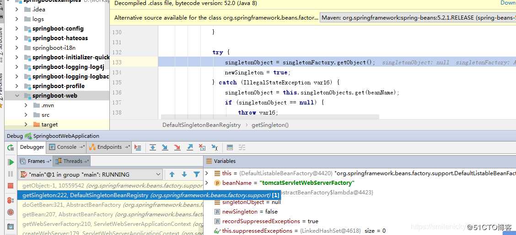Click the editor's horizontal scrollbar
This screenshot has height=235, width=516.
(x=270, y=117)
